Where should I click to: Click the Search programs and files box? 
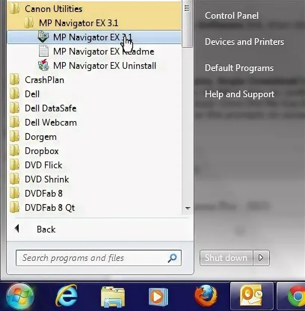point(98,258)
